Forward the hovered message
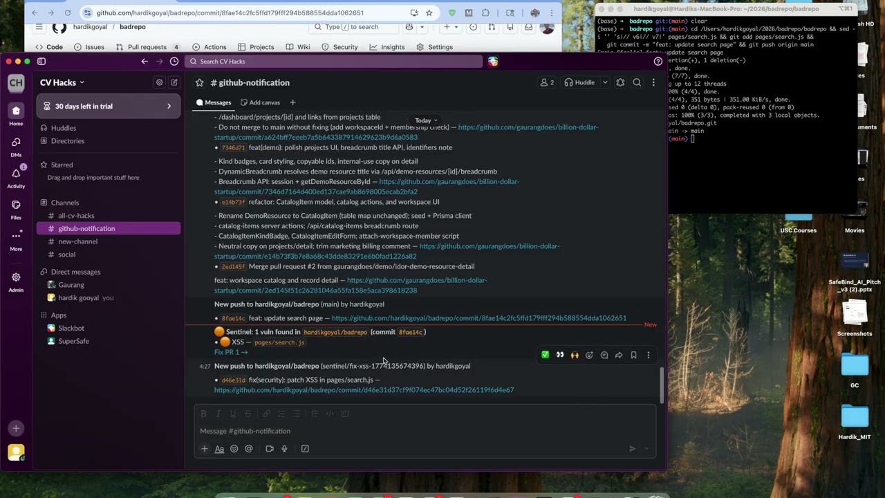Screen dimensions: 885x498 coord(619,355)
